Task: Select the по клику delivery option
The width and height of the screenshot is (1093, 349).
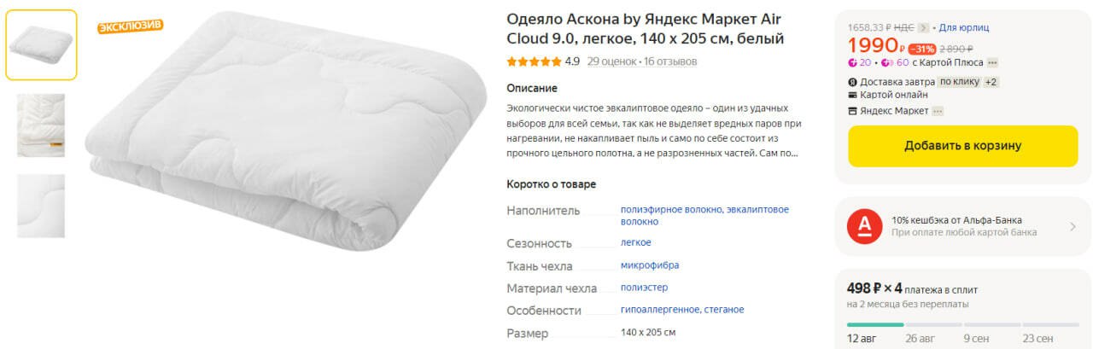Action: click(959, 82)
